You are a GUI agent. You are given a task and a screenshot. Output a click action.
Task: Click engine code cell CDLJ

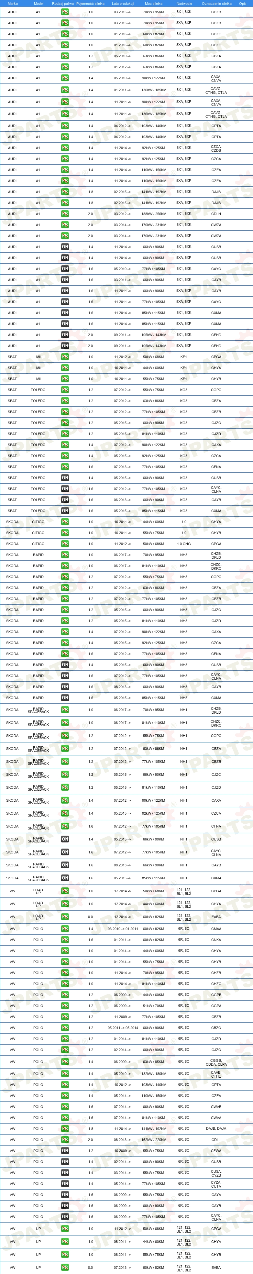(x=216, y=1140)
